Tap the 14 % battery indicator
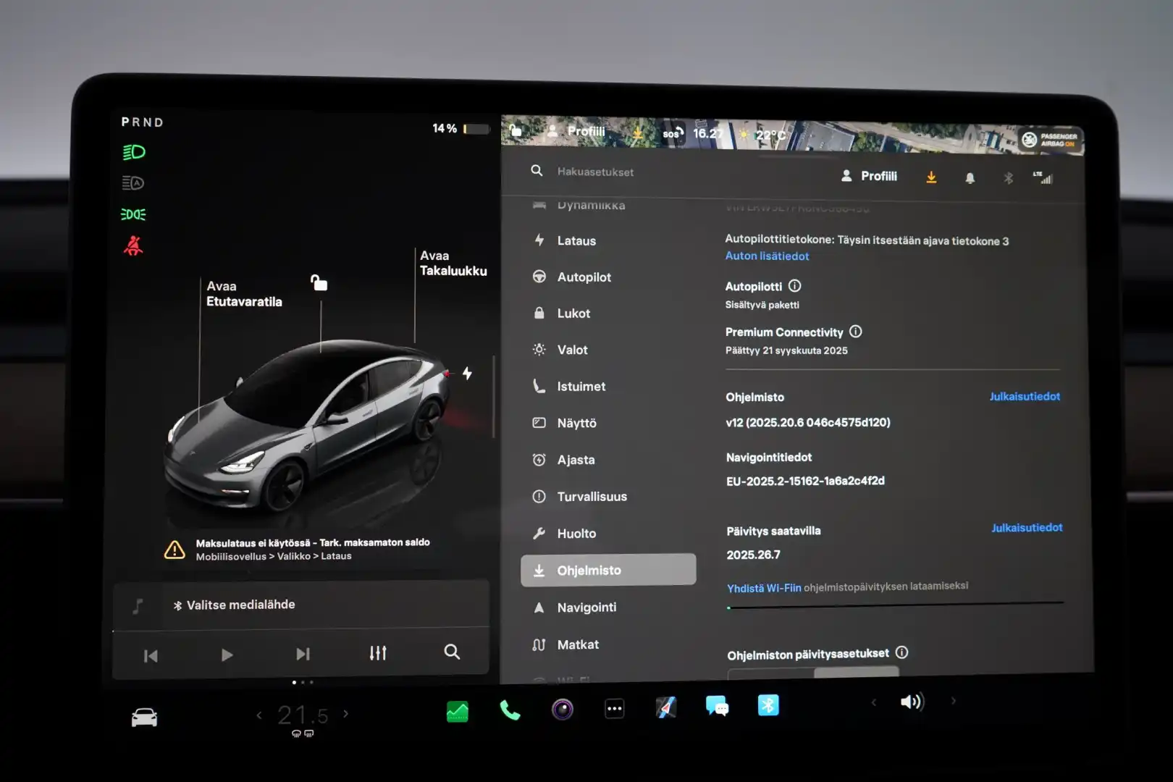This screenshot has height=782, width=1173. [x=461, y=129]
